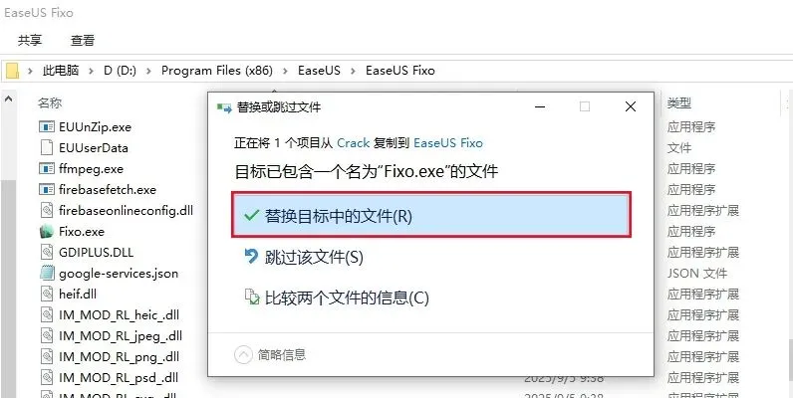Click the EUUnZip.exe file icon

click(x=47, y=126)
